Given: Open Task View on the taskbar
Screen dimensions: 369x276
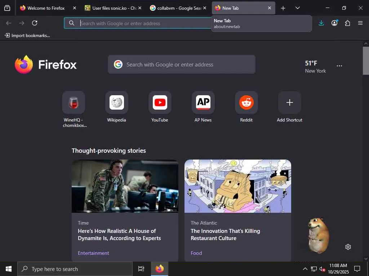Looking at the screenshot, I should (x=141, y=269).
